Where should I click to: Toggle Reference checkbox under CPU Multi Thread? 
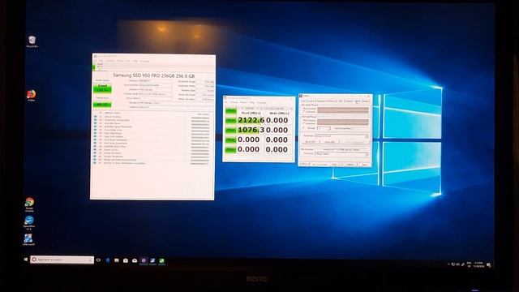(x=303, y=123)
